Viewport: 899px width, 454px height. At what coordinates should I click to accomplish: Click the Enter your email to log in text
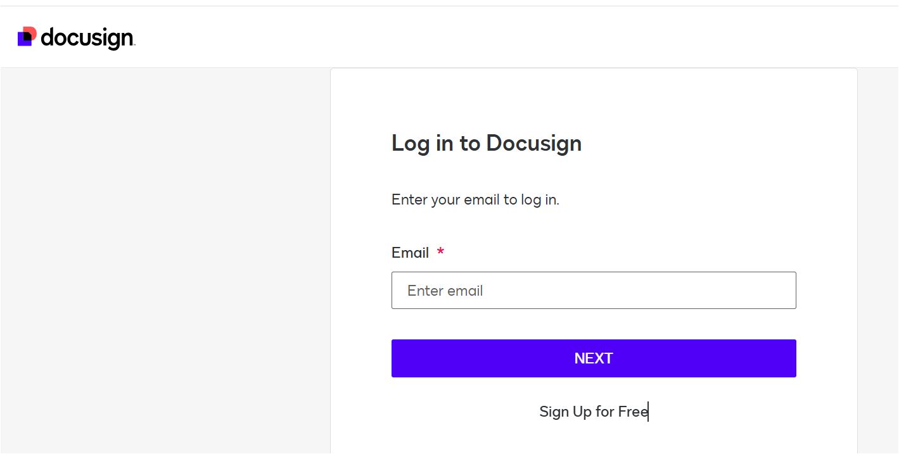tap(475, 200)
